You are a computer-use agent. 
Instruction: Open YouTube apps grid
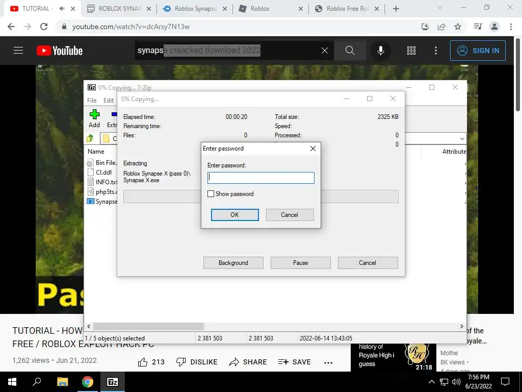411,51
